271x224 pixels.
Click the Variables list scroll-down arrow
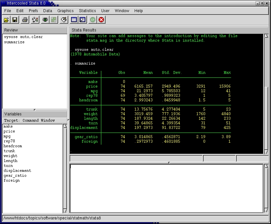[65, 211]
